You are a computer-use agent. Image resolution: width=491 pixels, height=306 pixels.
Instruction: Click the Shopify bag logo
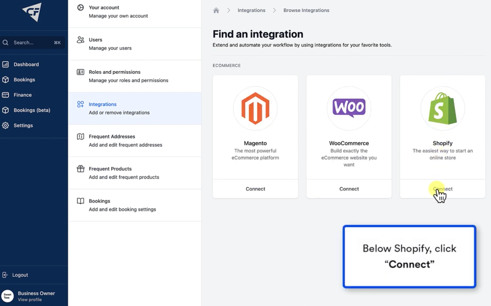(x=443, y=108)
